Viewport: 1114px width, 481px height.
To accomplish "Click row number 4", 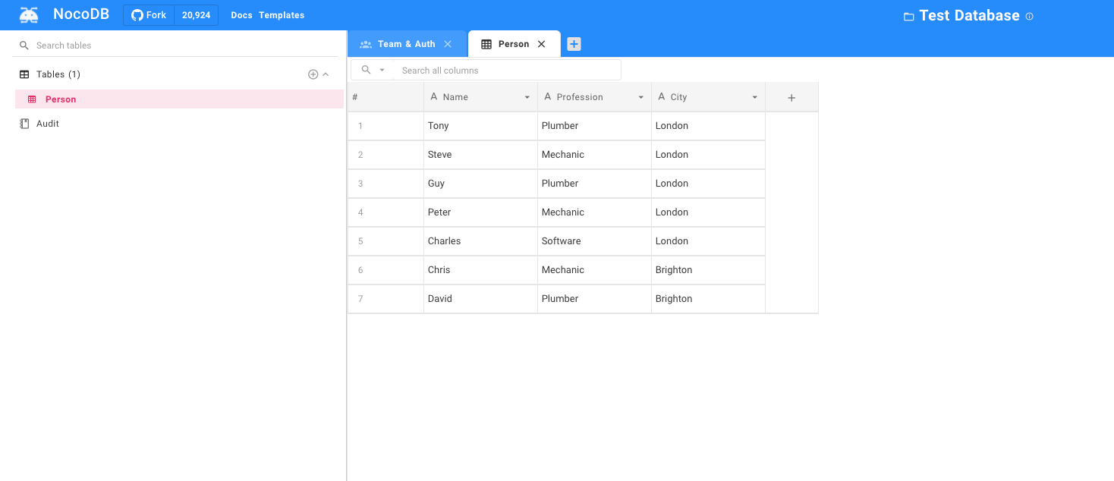I will (x=360, y=212).
